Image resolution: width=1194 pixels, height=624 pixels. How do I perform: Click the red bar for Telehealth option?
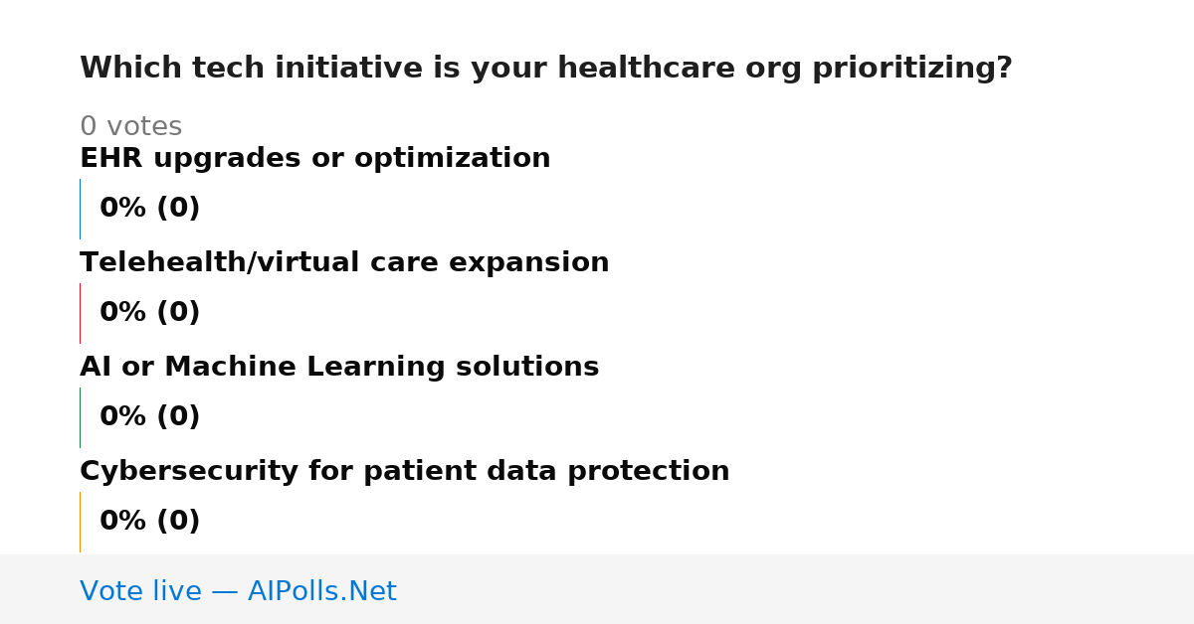click(x=80, y=313)
